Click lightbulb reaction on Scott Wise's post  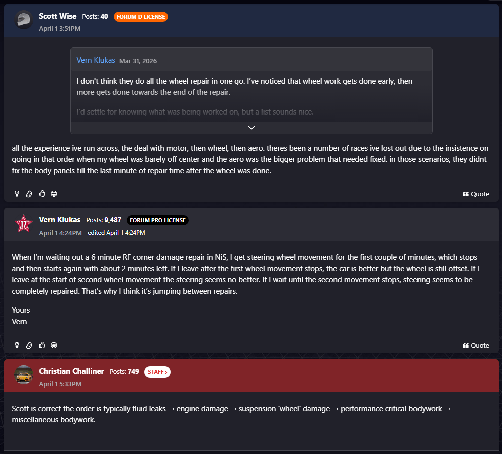17,194
